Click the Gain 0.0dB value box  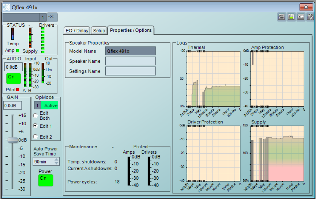[x=12, y=106]
